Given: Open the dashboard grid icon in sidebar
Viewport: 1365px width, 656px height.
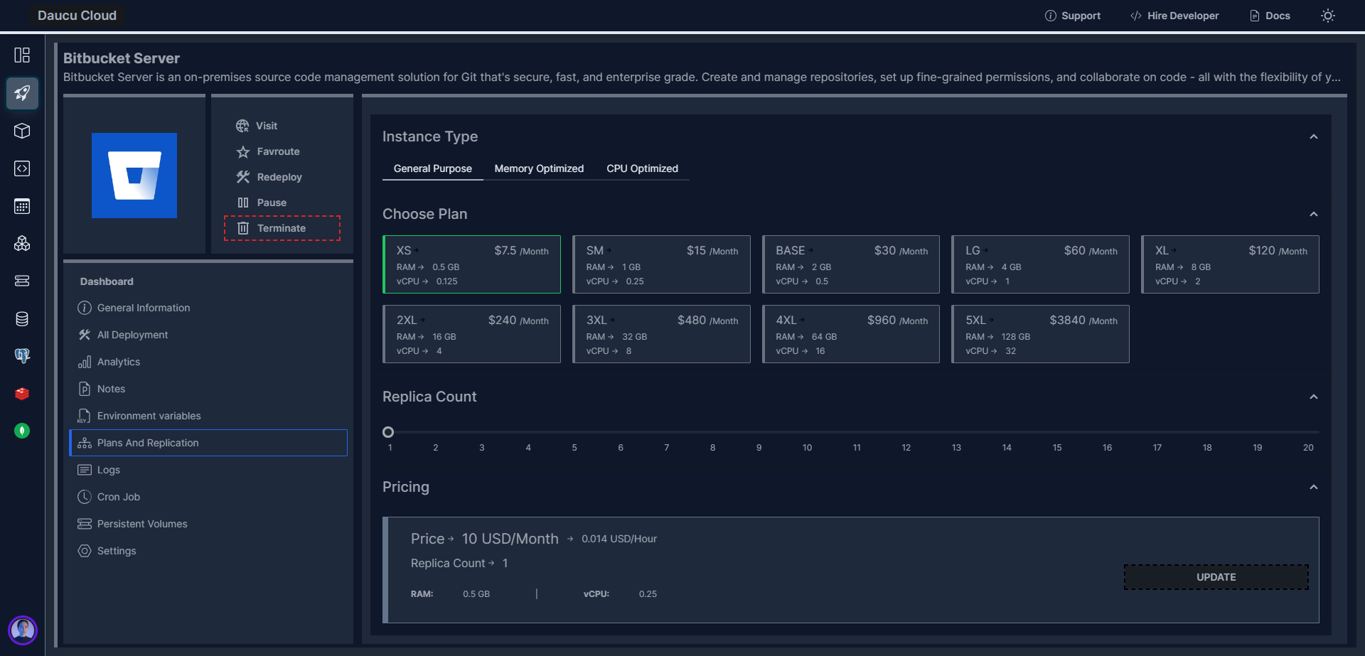Looking at the screenshot, I should click(22, 55).
